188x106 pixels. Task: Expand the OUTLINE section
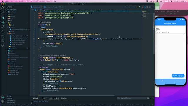tap(9, 96)
